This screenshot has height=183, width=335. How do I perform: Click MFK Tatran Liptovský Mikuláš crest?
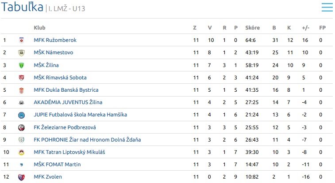21,153
